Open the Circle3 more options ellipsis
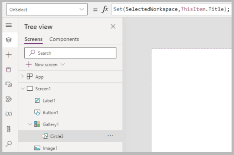Viewport: 234px width, 155px height. [110, 136]
